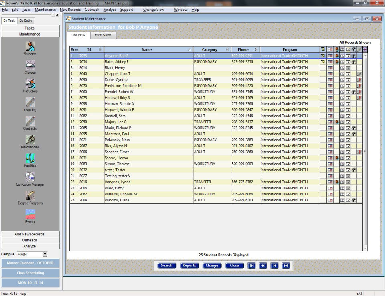Click the note icon in Baker, Abbey F row
385x296 pixels.
(323, 62)
